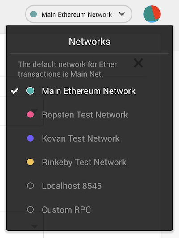This screenshot has height=238, width=179.
Task: Click the yellow Rinkeby network dot
Action: [x=30, y=162]
